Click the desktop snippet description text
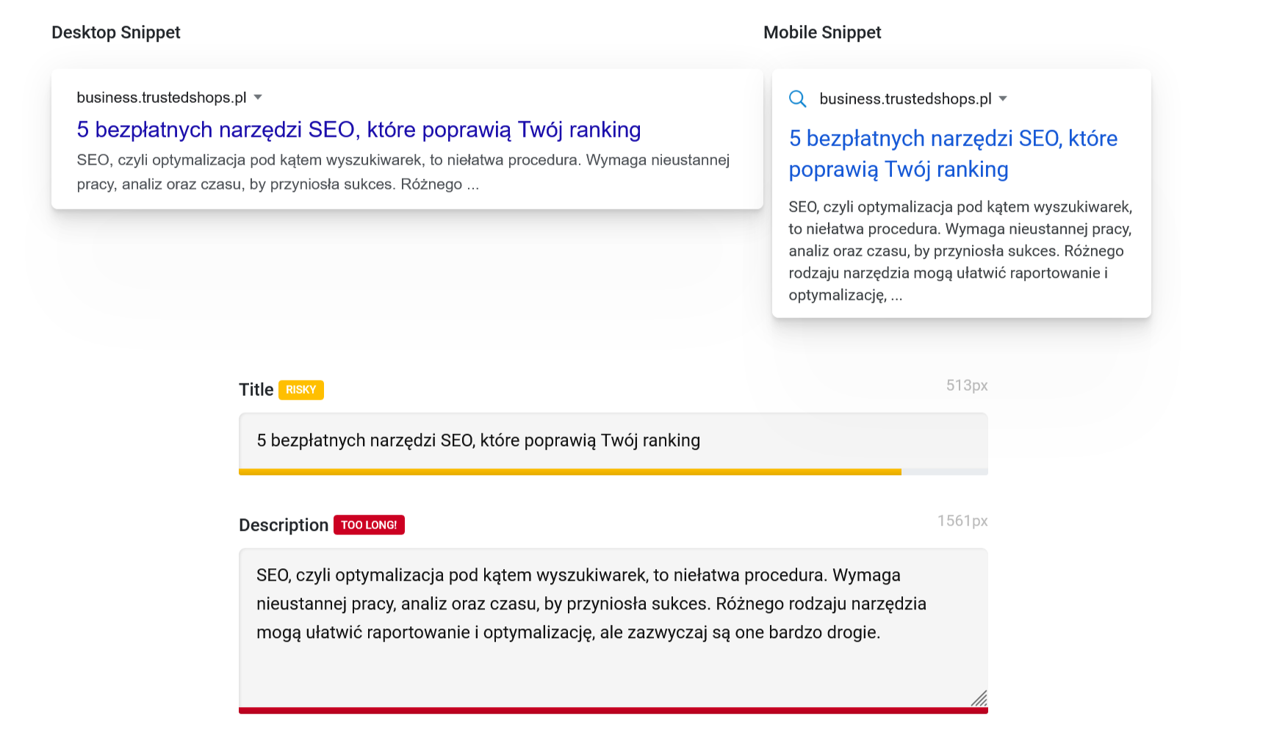The width and height of the screenshot is (1285, 738). pyautogui.click(x=403, y=172)
